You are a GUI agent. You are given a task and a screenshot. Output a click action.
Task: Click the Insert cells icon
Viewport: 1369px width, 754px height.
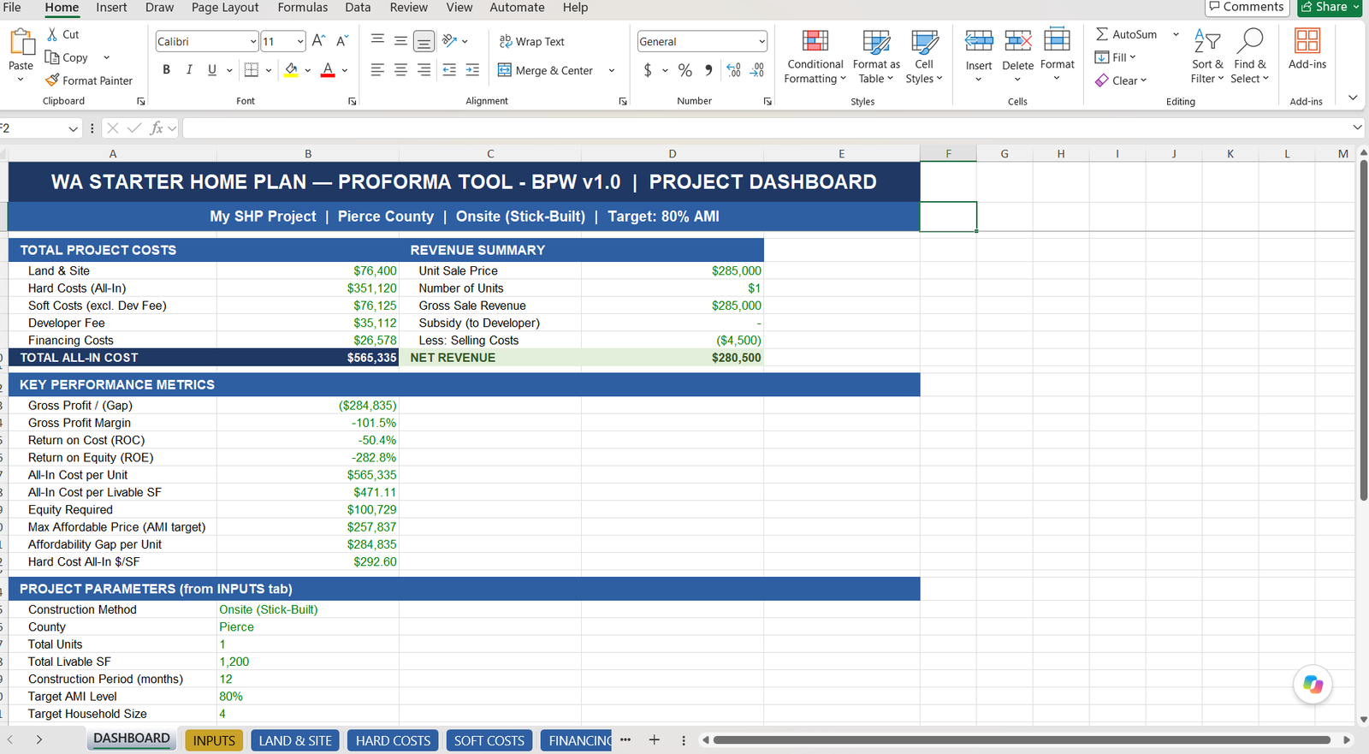pyautogui.click(x=979, y=40)
